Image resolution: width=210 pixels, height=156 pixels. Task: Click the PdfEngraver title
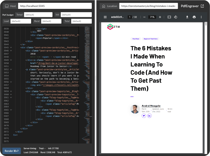(190, 6)
